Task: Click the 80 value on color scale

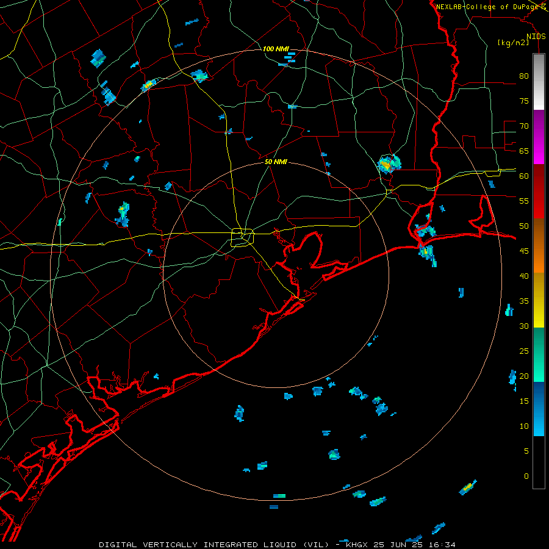Action: 524,76
